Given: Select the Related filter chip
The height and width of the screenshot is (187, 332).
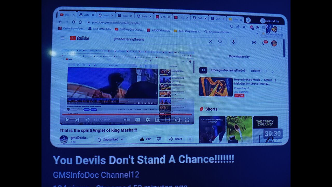Looking at the screenshot, I should 255,71.
